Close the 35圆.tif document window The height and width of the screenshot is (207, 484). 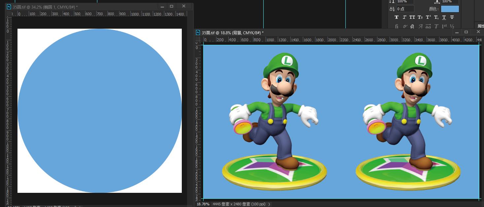point(183,6)
